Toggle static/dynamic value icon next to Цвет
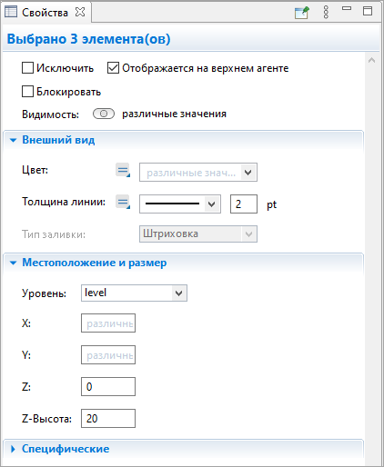Viewport: 384px width, 467px height. point(123,170)
